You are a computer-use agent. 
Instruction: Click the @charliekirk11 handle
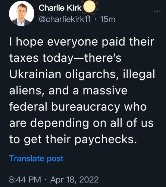(x=65, y=19)
